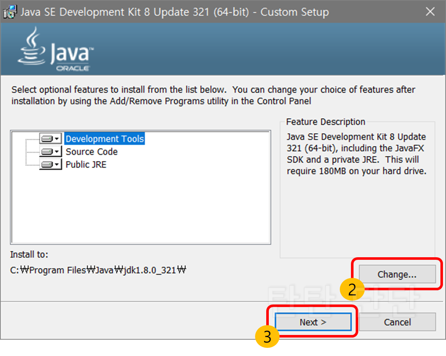Cancel the Java setup
This screenshot has height=356, width=446.
397,322
